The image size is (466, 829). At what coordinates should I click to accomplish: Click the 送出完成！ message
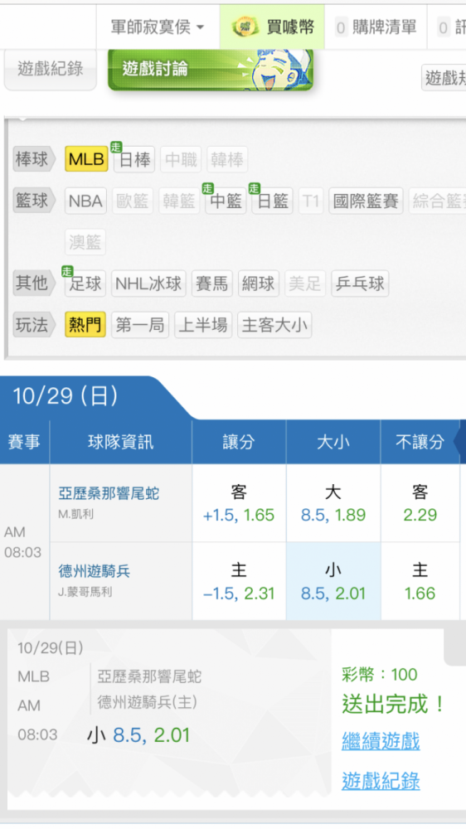click(394, 704)
